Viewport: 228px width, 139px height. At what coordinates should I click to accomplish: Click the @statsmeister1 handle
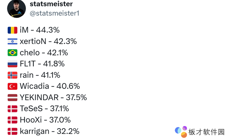click(54, 13)
